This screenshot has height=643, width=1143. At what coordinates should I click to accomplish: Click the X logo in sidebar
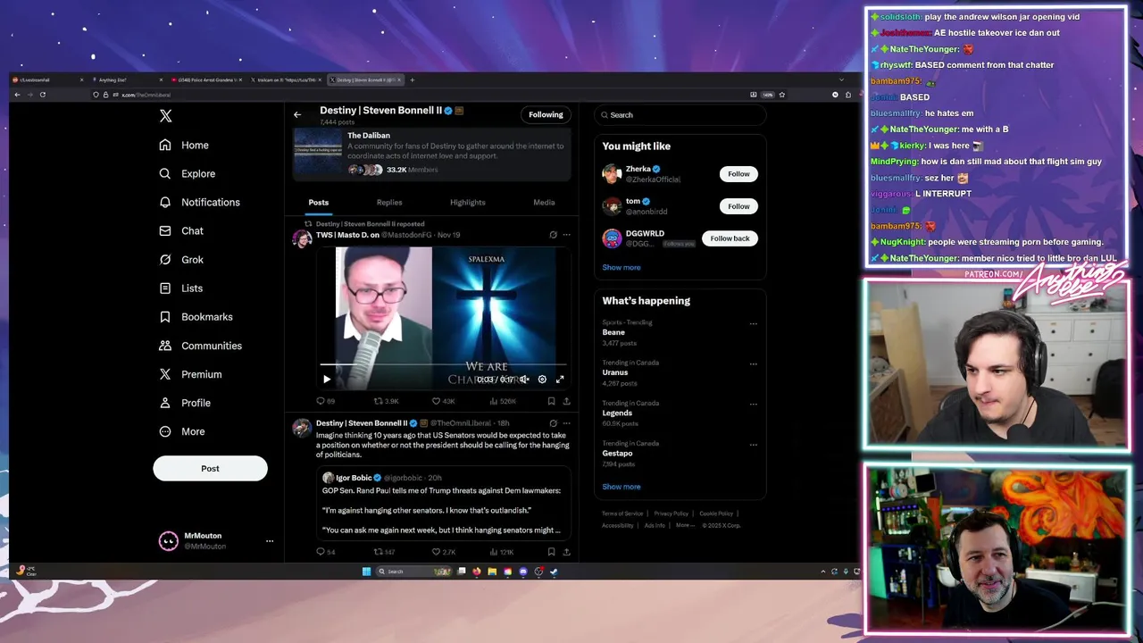click(165, 116)
